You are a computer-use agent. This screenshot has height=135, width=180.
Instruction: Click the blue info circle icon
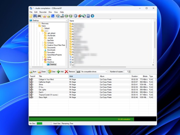(x=92, y=16)
